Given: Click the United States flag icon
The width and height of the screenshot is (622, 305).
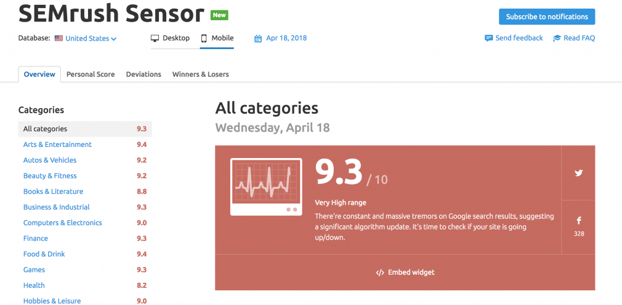Looking at the screenshot, I should click(x=59, y=38).
